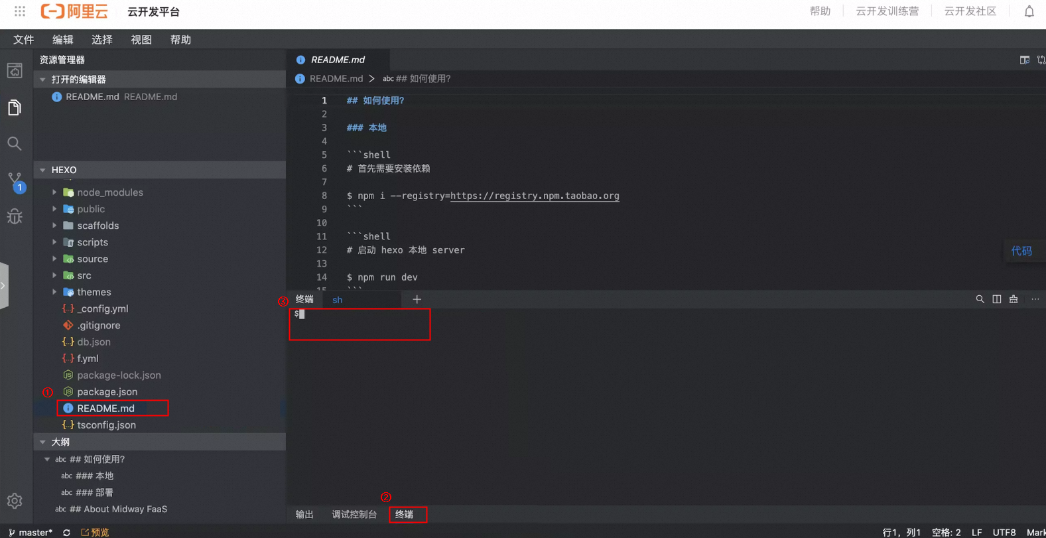The height and width of the screenshot is (538, 1046).
Task: Open package.json in the file tree
Action: click(x=107, y=392)
